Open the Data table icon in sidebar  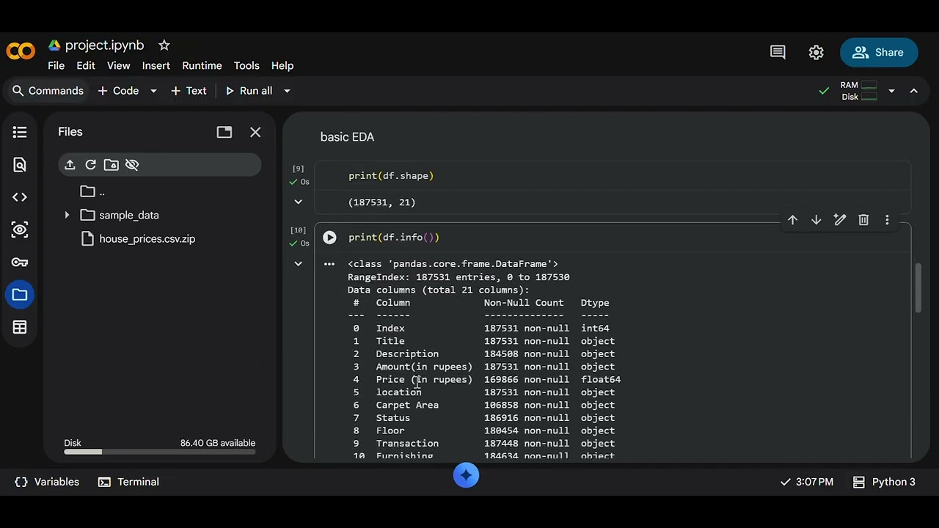pos(20,327)
